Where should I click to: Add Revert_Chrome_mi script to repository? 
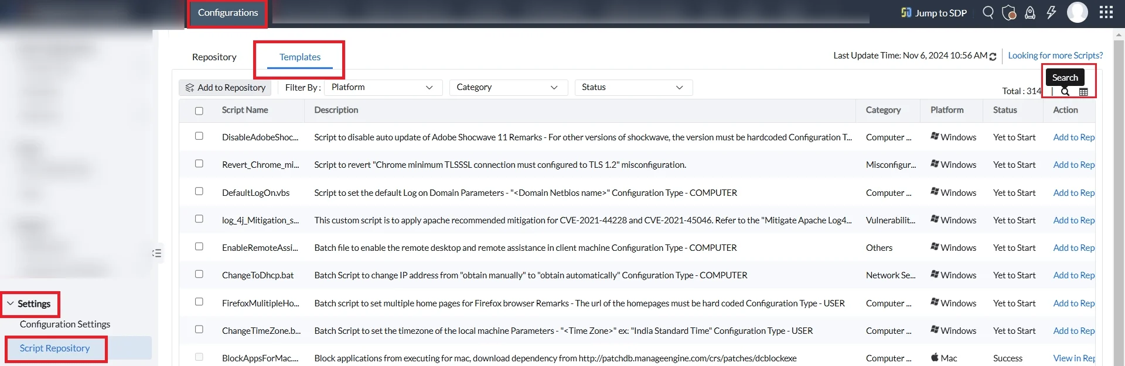[x=1073, y=164]
